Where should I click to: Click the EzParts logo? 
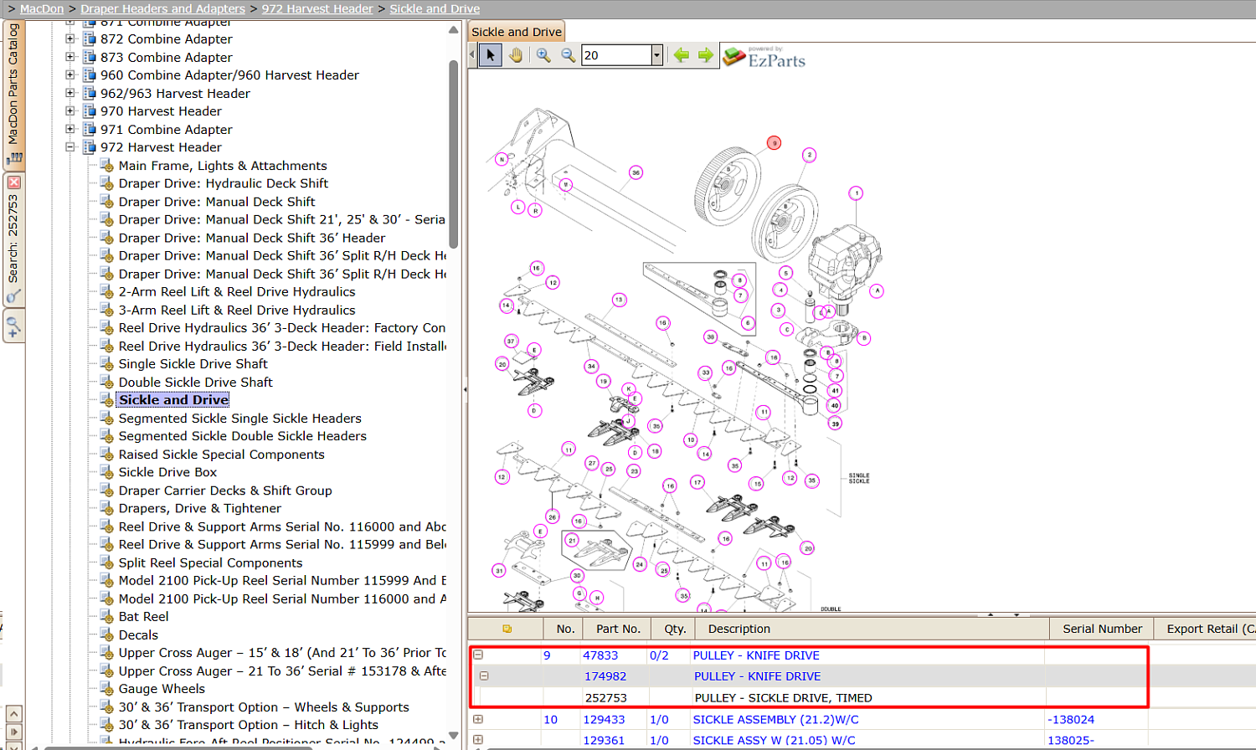coord(764,57)
